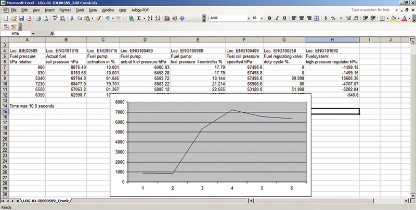Click the Open file folder icon
Image resolution: width=416 pixels, height=210 pixels.
tap(14, 18)
